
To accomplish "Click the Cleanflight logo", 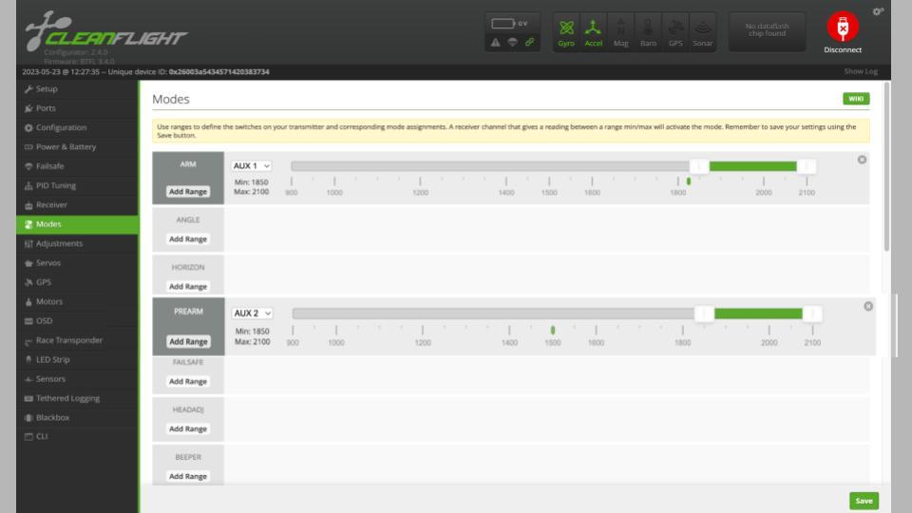I will [105, 32].
